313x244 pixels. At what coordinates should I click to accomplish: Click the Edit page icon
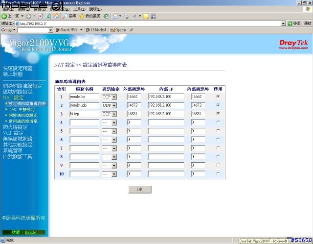(134, 16)
